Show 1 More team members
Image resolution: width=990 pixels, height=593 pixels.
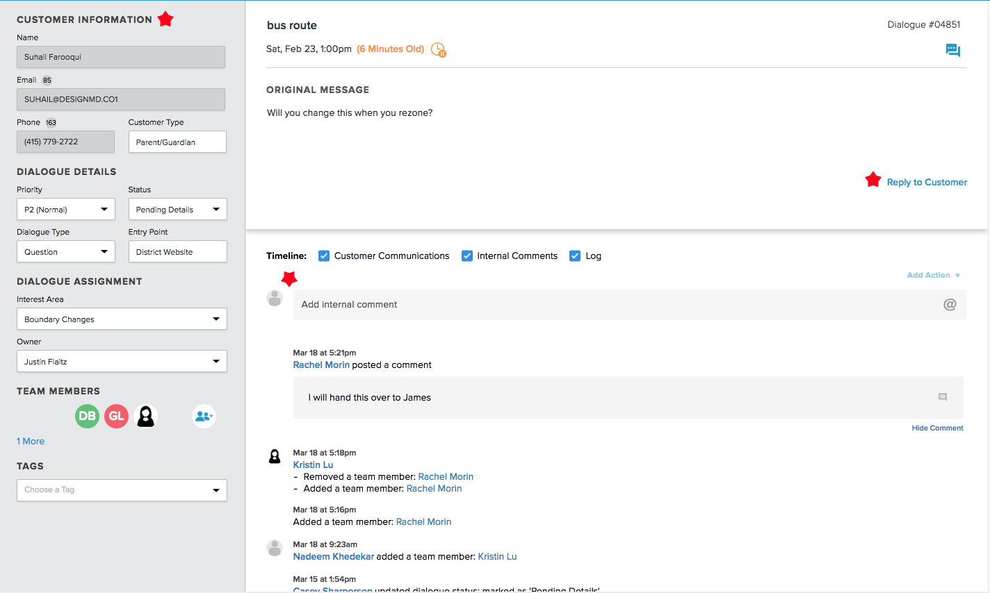(x=31, y=441)
